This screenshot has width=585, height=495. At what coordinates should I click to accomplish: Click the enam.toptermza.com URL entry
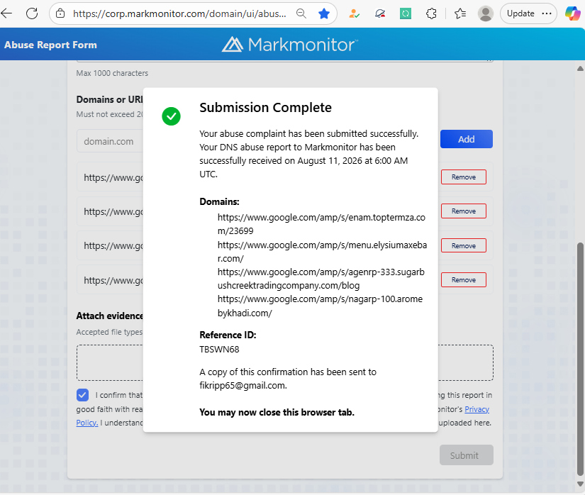[x=321, y=224]
